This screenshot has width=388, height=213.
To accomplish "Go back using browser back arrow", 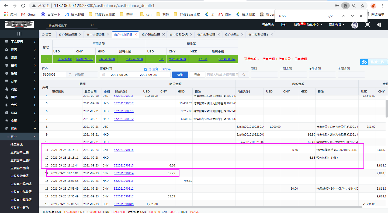I will click(x=6, y=5).
